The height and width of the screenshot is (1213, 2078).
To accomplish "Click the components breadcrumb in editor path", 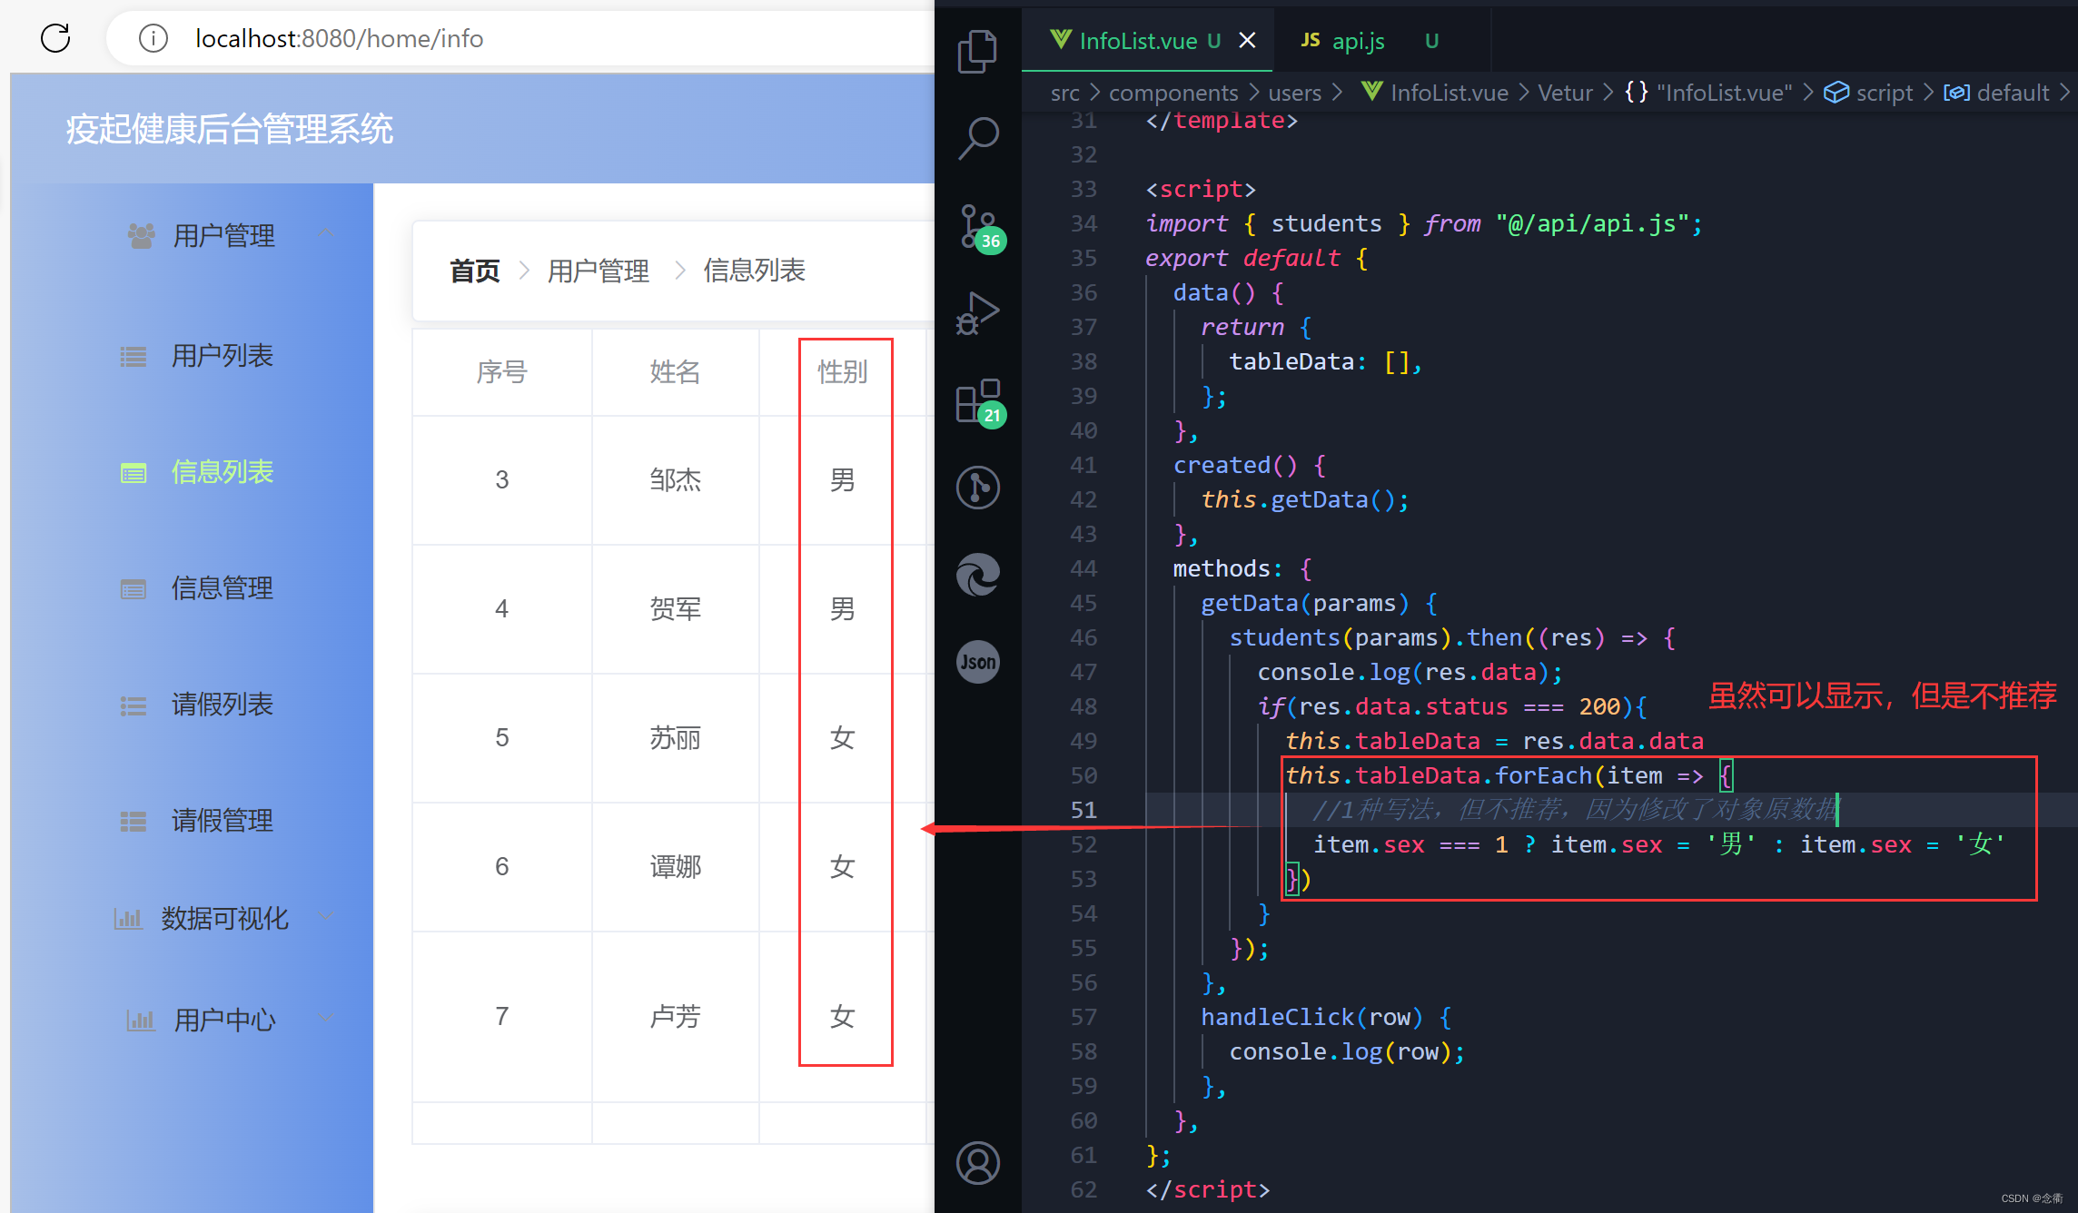I will 1173,93.
